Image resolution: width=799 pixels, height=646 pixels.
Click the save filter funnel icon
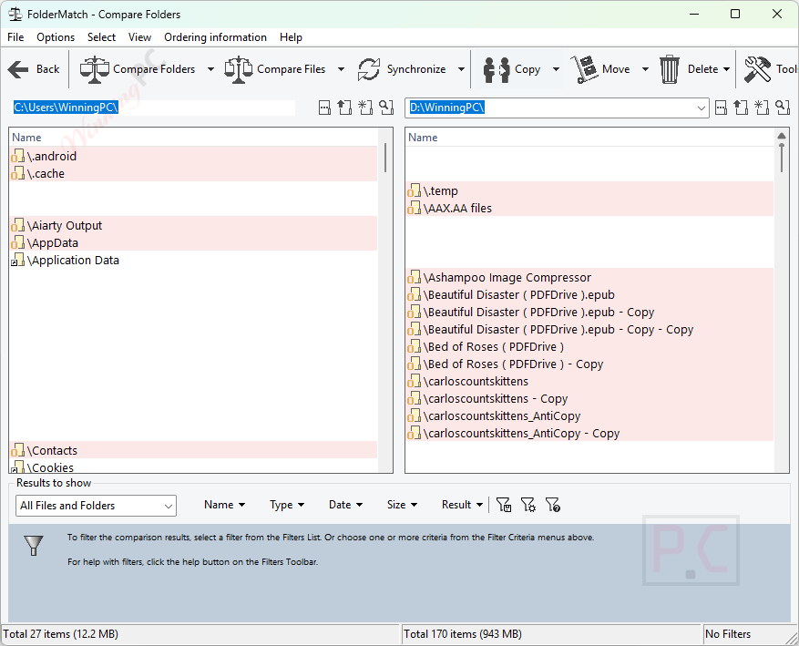click(504, 505)
